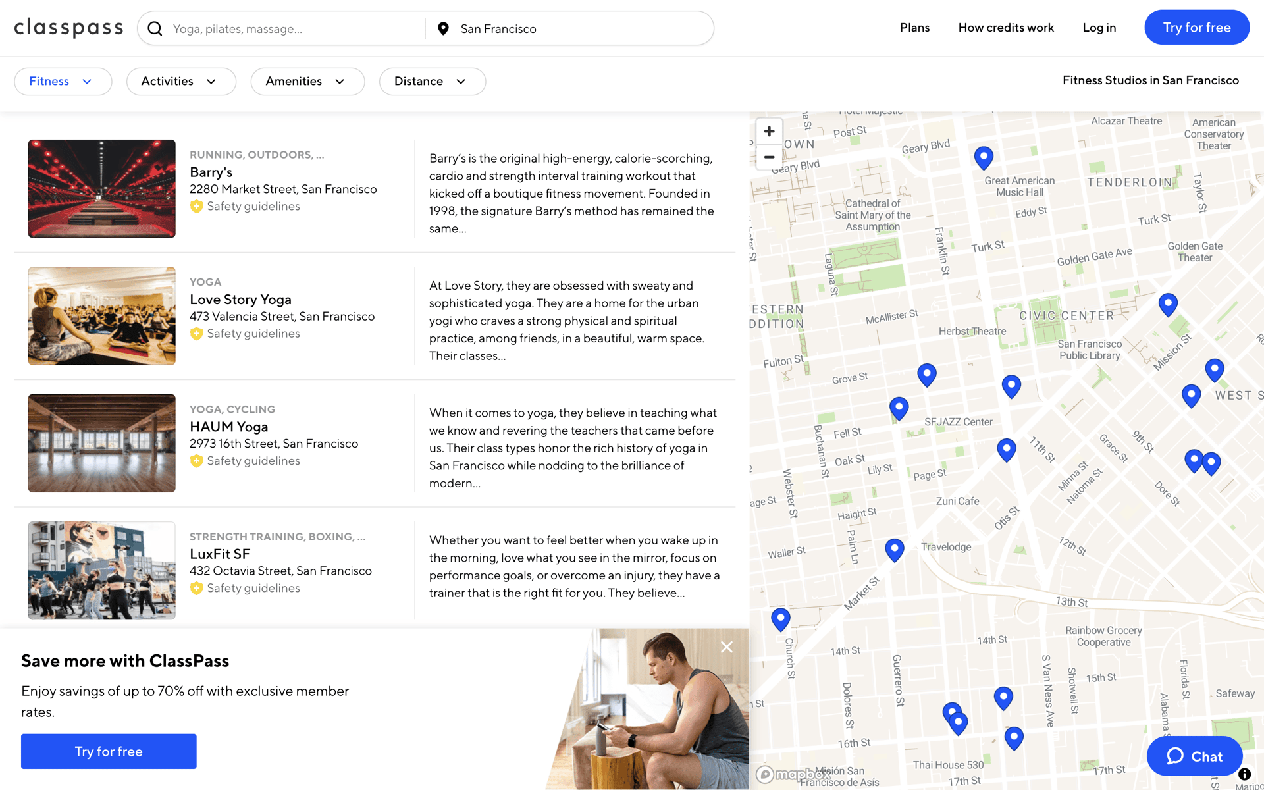1264x790 pixels.
Task: Click the map pin near Travelodge
Action: pyautogui.click(x=894, y=550)
